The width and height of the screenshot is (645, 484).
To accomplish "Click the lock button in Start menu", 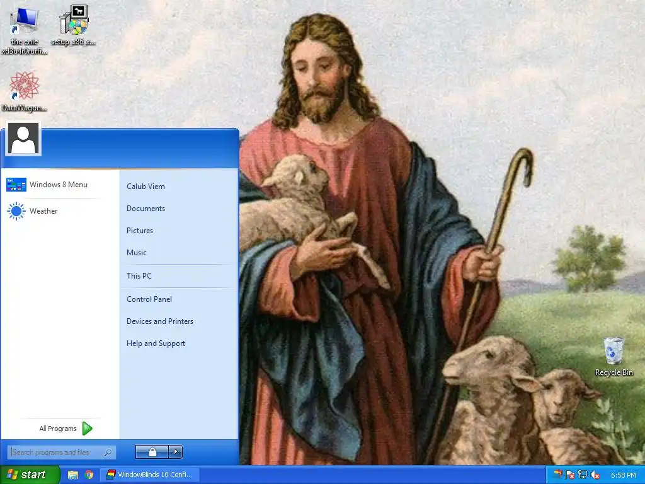I will [152, 452].
